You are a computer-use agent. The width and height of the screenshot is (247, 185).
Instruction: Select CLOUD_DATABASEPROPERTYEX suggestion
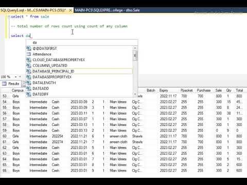[79, 60]
